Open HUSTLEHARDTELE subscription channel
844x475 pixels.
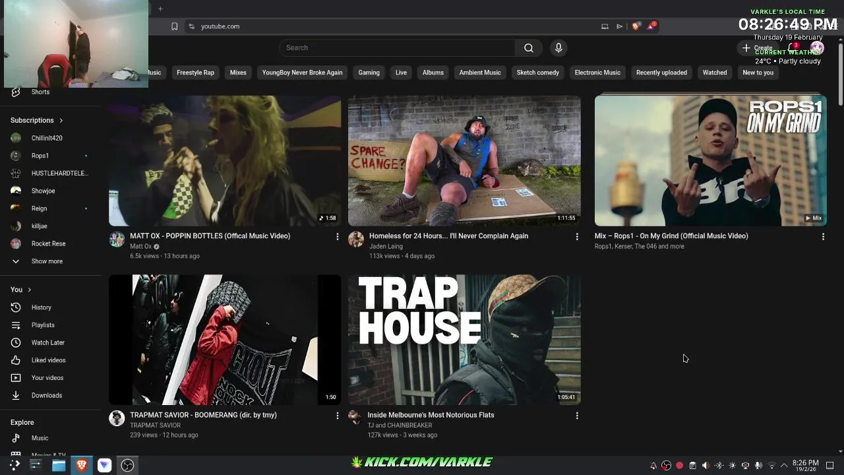(50, 174)
